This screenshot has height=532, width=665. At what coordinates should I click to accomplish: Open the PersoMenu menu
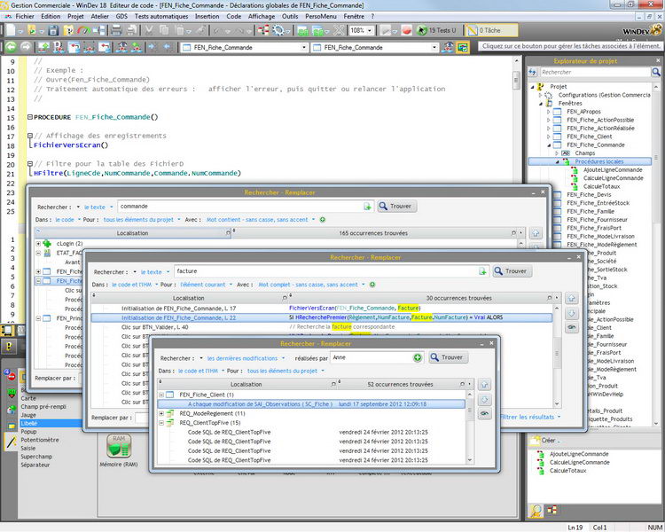pyautogui.click(x=321, y=16)
